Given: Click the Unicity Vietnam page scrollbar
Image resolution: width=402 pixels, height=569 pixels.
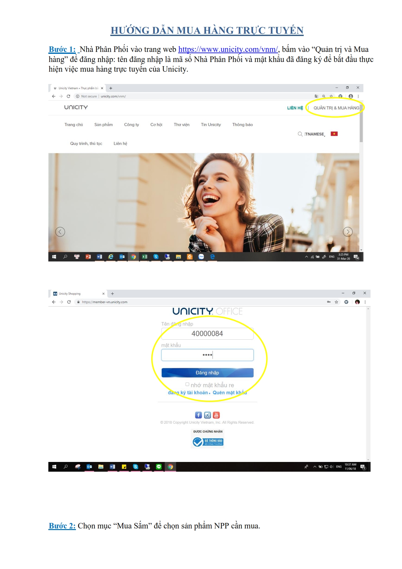Looking at the screenshot, I should pyautogui.click(x=361, y=124).
